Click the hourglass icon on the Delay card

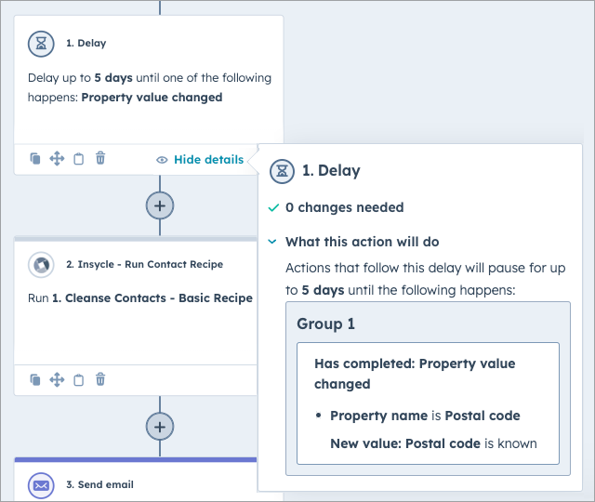pos(41,44)
